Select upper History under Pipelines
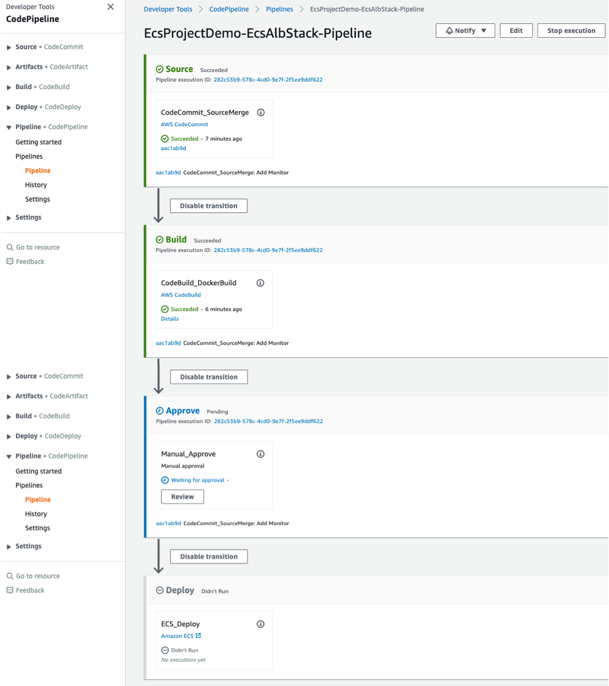Image resolution: width=609 pixels, height=686 pixels. point(36,185)
